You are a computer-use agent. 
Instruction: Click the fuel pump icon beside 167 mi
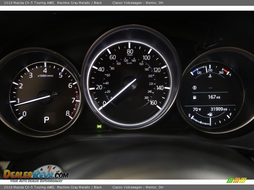coord(194,98)
